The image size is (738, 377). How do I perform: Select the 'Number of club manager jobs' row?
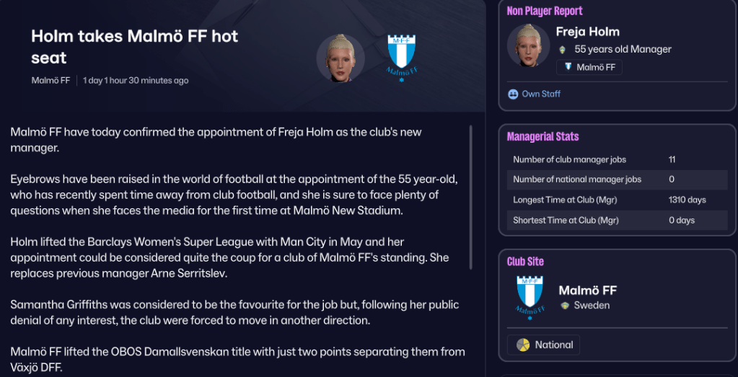tap(617, 159)
